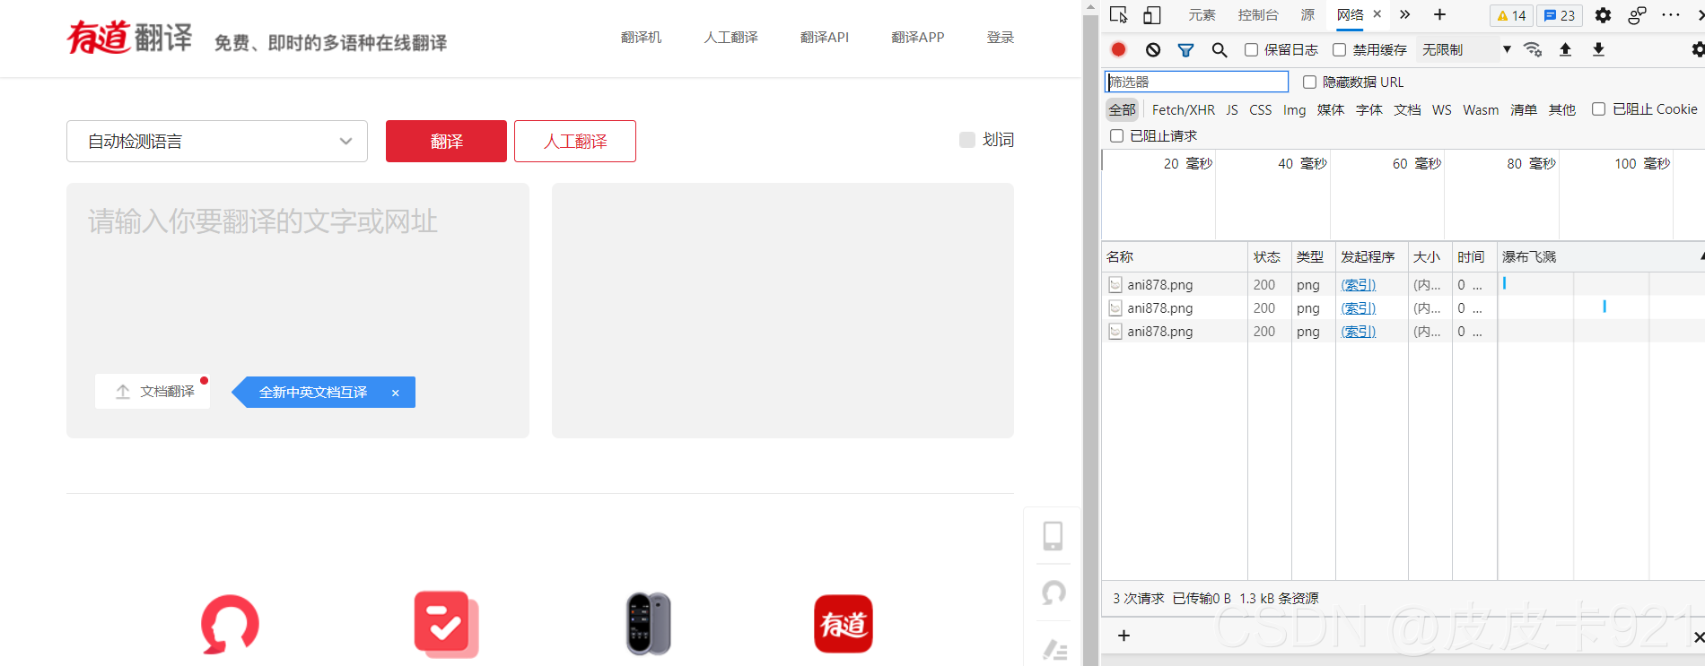Image resolution: width=1705 pixels, height=666 pixels.
Task: Filter requests by WS type
Action: point(1441,110)
